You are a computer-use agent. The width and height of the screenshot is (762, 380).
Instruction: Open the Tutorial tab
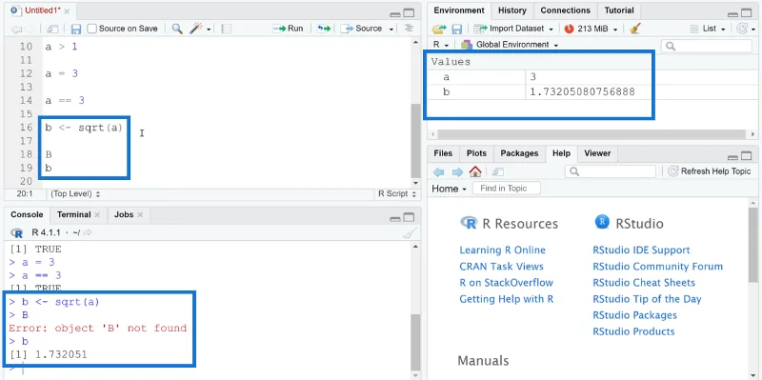click(x=618, y=10)
